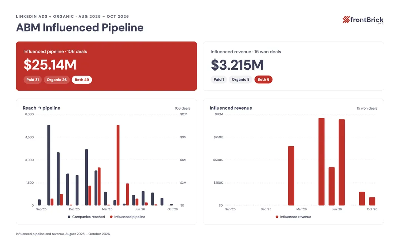The width and height of the screenshot is (400, 250).
Task: Click the 'ABM Influenced Pipeline' title
Action: [x=80, y=27]
